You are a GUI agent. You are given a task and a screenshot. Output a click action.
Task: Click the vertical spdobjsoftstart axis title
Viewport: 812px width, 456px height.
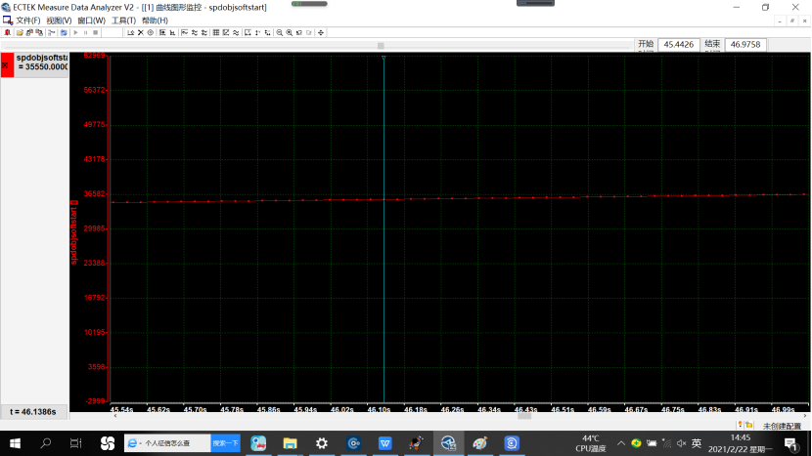pyautogui.click(x=73, y=232)
